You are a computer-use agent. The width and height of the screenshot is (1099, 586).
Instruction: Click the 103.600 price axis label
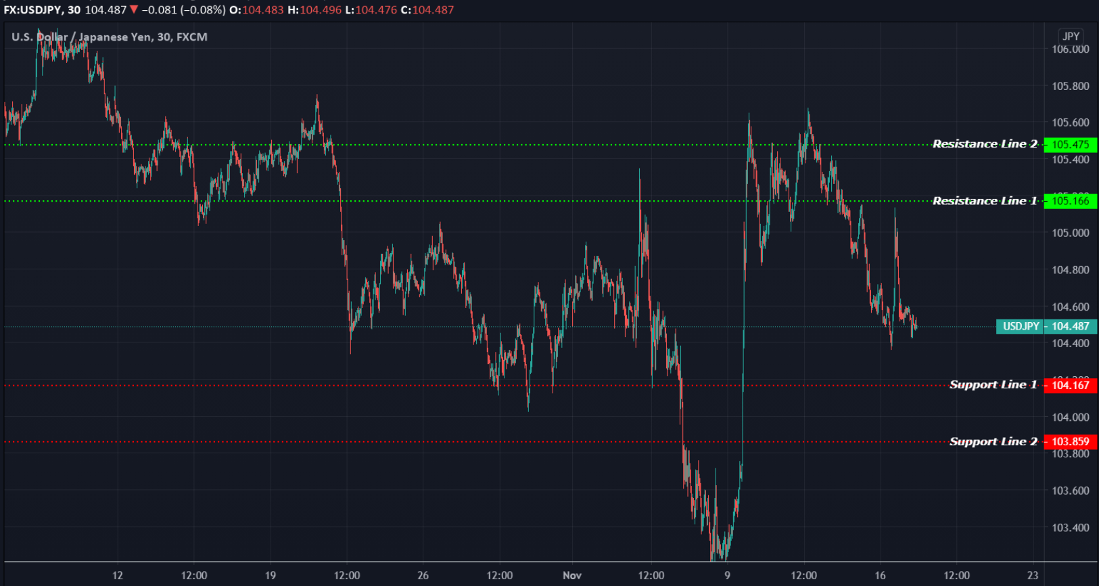1071,491
